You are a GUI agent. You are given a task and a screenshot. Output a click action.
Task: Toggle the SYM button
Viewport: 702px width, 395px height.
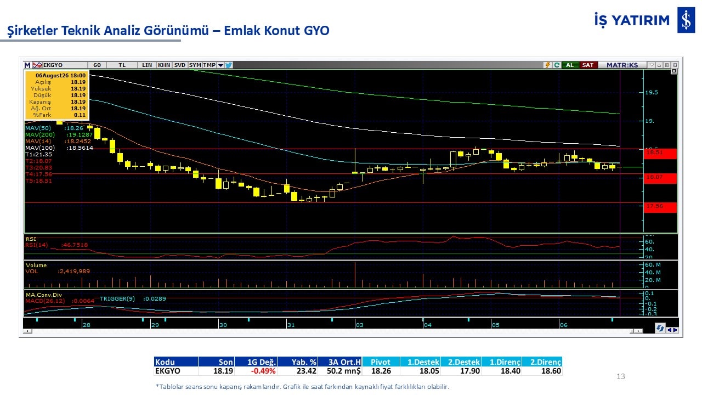point(195,65)
